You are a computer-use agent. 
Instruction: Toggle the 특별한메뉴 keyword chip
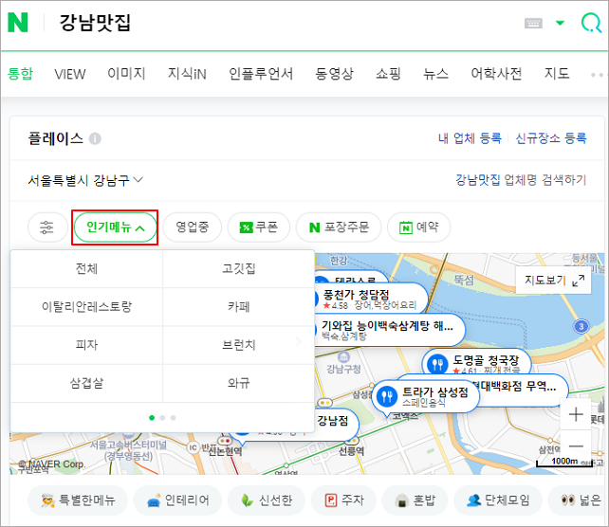pyautogui.click(x=78, y=500)
